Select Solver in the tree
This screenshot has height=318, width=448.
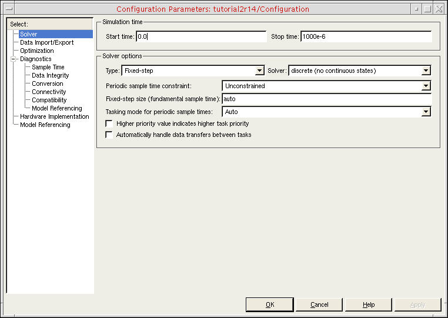(x=29, y=34)
